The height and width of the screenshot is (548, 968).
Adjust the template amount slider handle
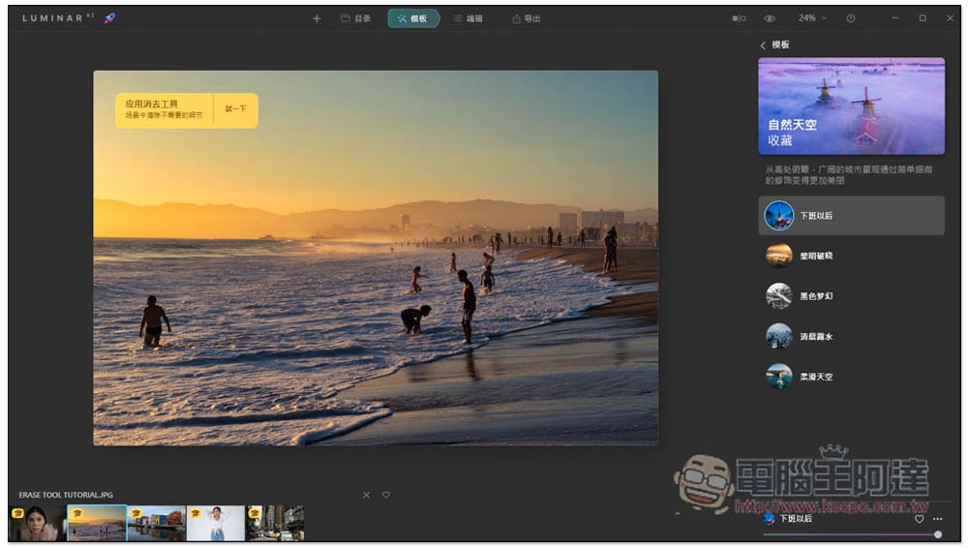tap(938, 535)
